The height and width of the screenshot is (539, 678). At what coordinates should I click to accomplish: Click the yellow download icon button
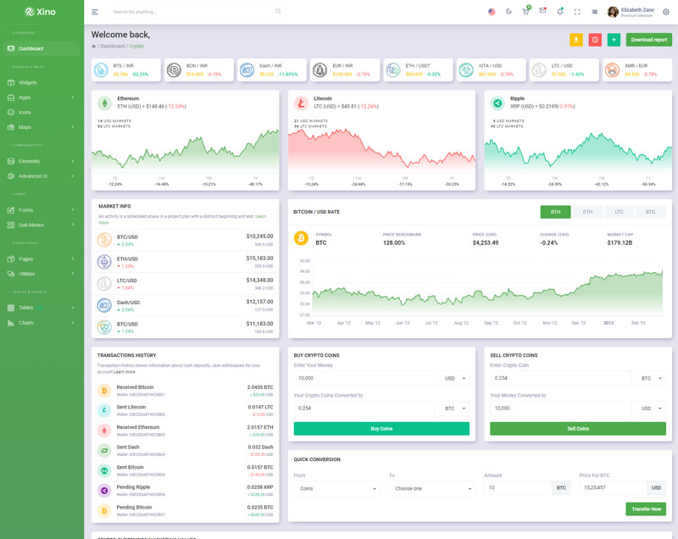click(x=576, y=40)
